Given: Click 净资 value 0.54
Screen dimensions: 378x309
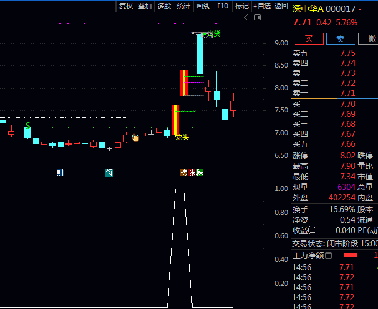Looking at the screenshot, I should click(347, 220).
